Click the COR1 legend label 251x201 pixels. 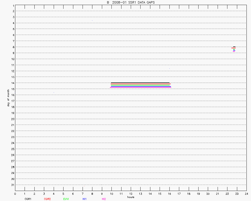pos(28,199)
